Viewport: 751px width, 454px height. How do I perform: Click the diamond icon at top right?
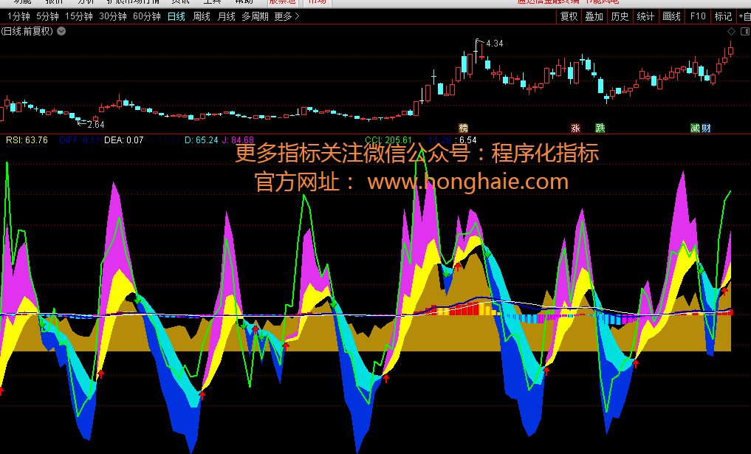(731, 31)
